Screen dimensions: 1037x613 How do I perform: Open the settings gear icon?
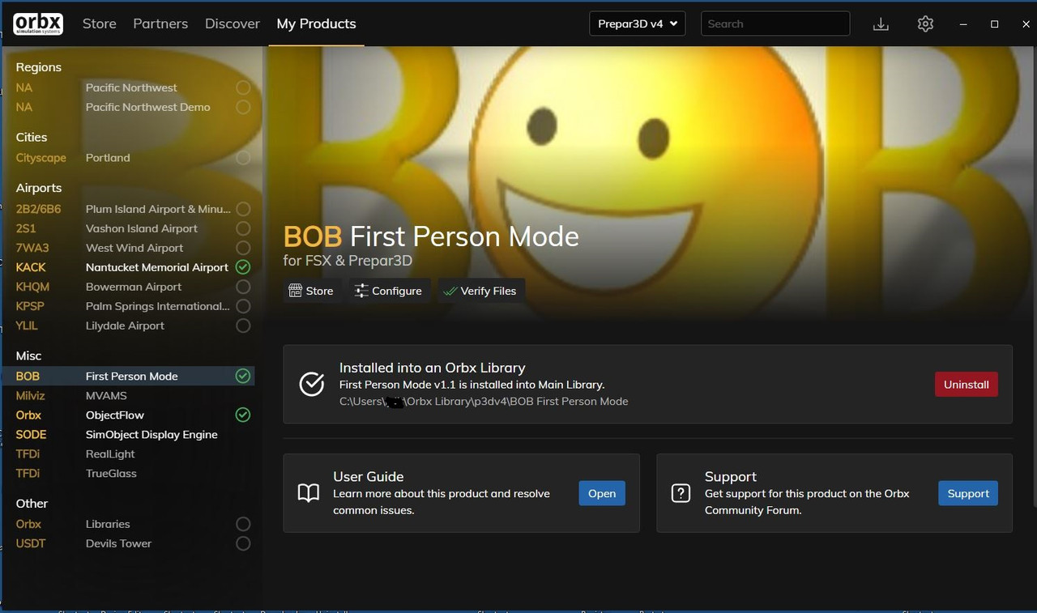tap(925, 24)
